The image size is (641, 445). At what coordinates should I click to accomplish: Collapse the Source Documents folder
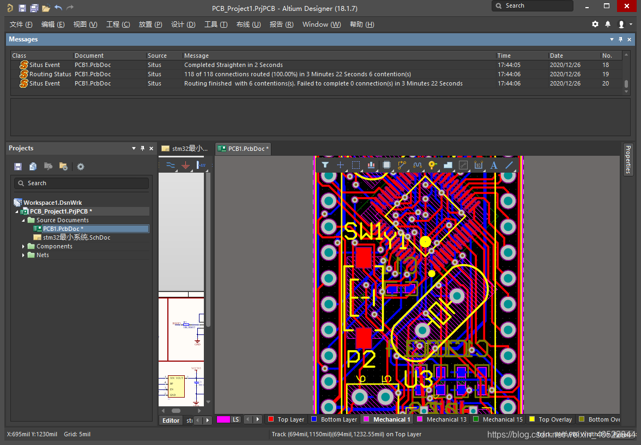pos(23,220)
